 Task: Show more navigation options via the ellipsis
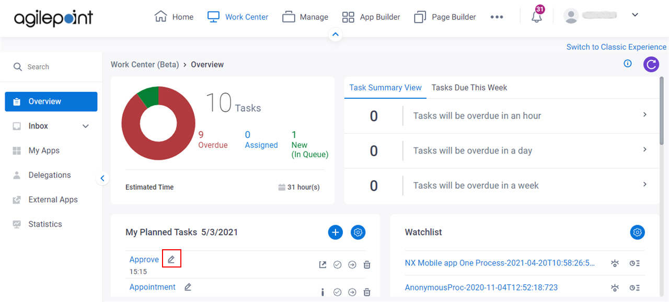pos(497,17)
